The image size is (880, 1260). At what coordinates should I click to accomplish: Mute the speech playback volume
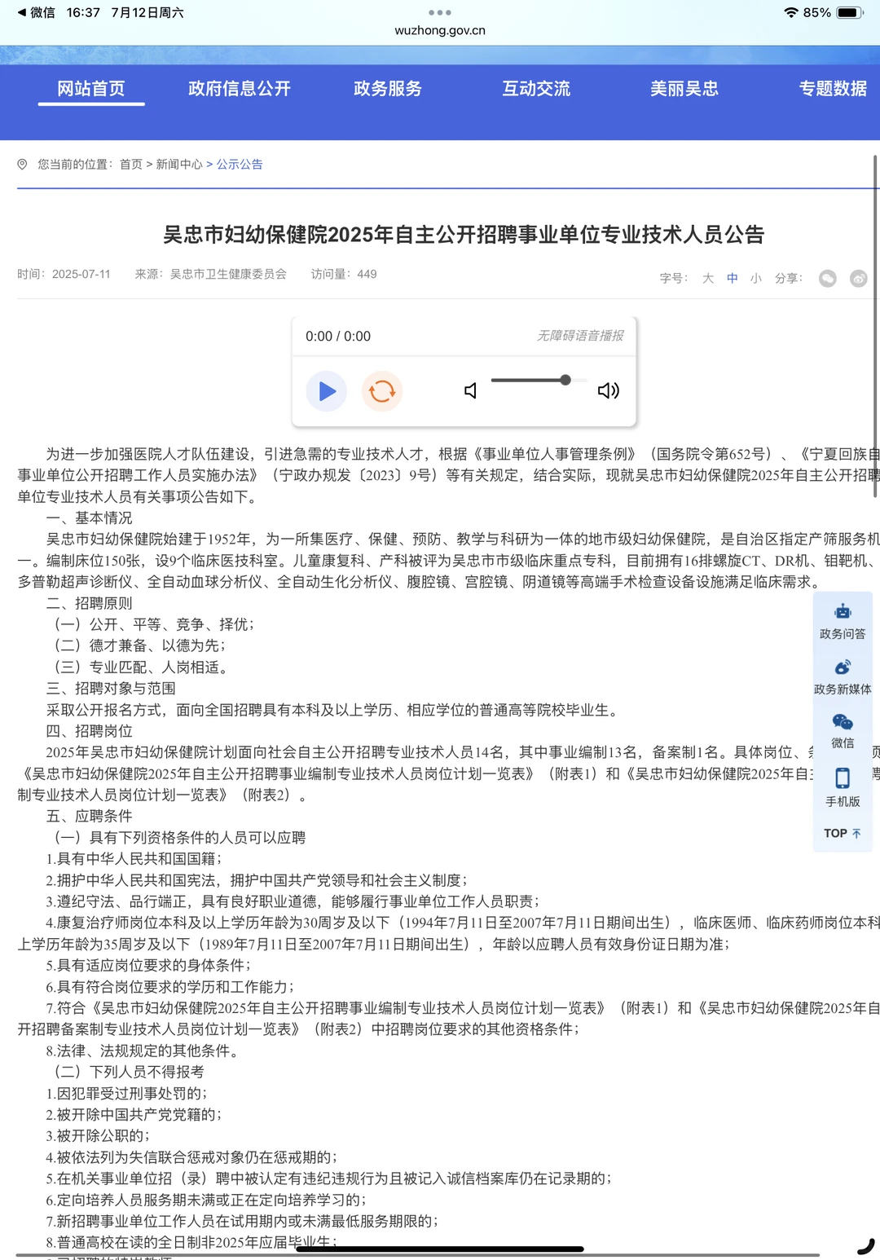pyautogui.click(x=470, y=391)
